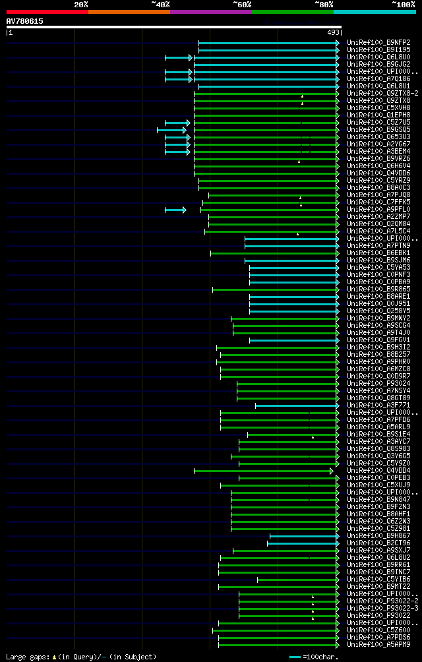The width and height of the screenshot is (422, 662).
Task: Open hit UniRef100_A5ARL9
Action: point(378,427)
